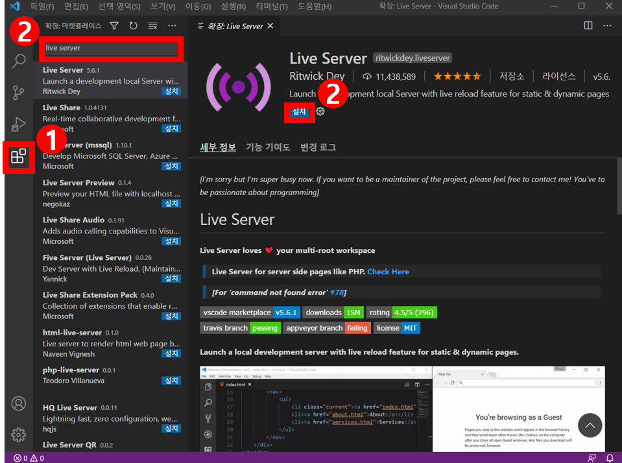Open Source Control view icon

(x=18, y=93)
